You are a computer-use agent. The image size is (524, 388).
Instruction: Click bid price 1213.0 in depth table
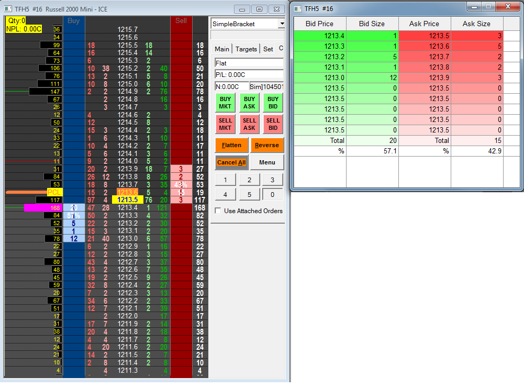320,78
